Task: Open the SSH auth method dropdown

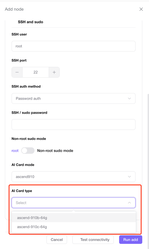Action: [x=74, y=98]
